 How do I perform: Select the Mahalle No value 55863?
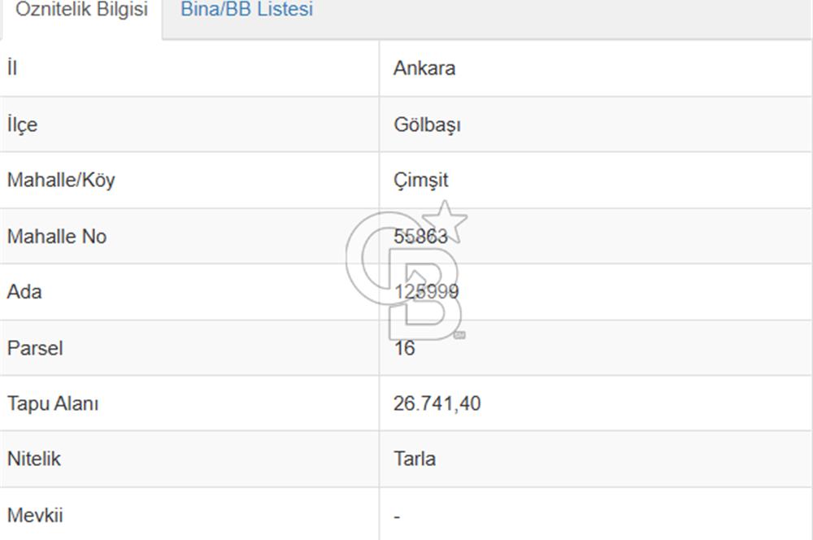point(420,237)
